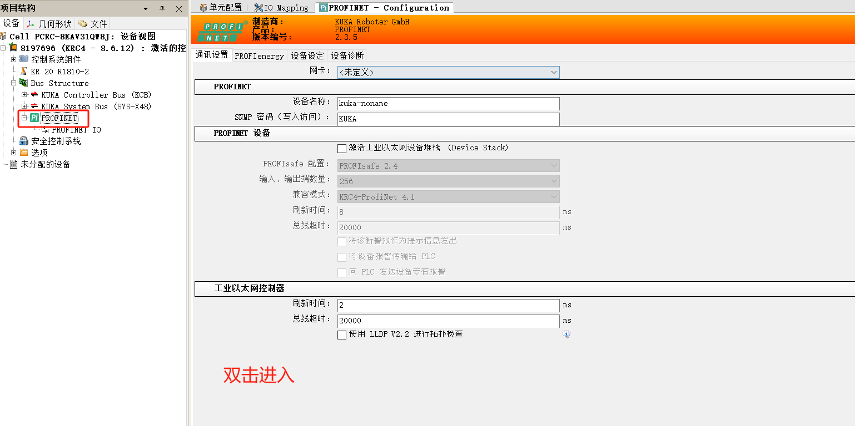Click the pin icon of 项目结构 panel
The height and width of the screenshot is (426, 855).
coord(162,9)
